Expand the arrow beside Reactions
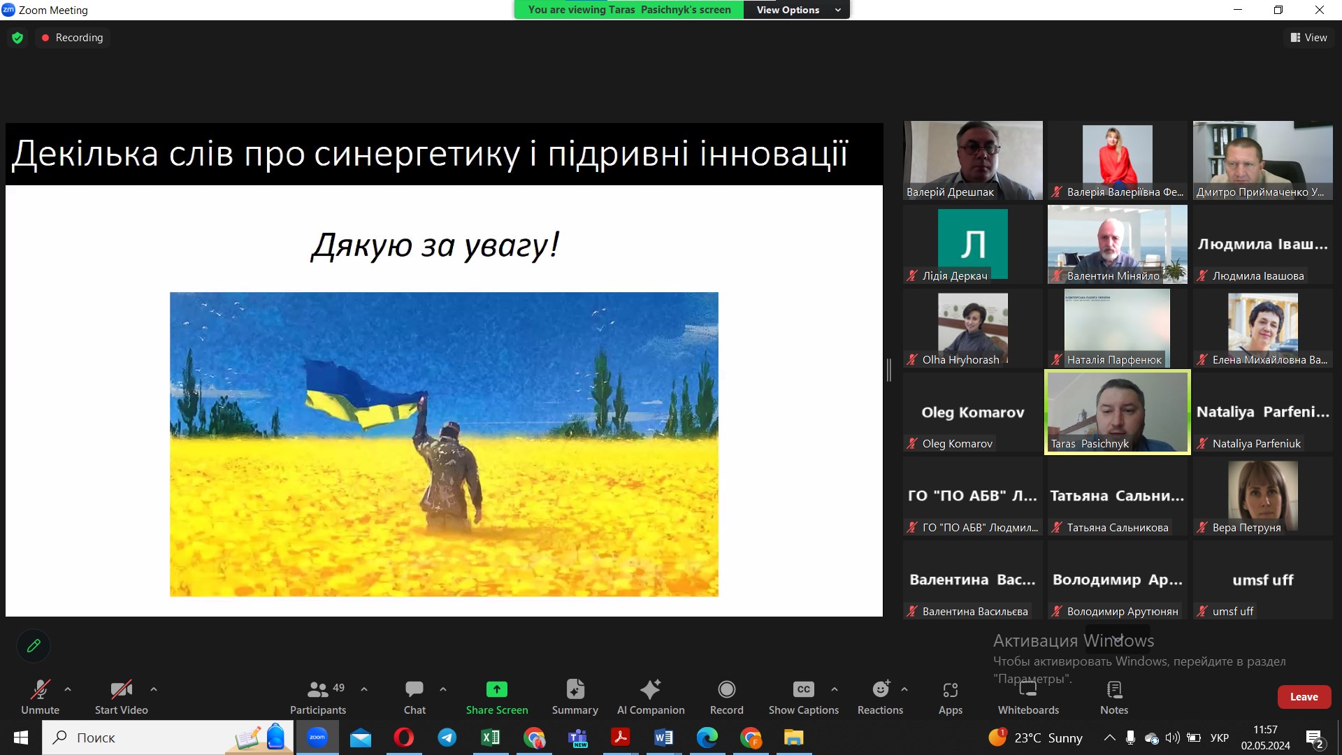 904,689
